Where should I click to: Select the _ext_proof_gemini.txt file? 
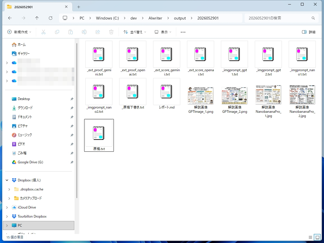[x=99, y=58]
